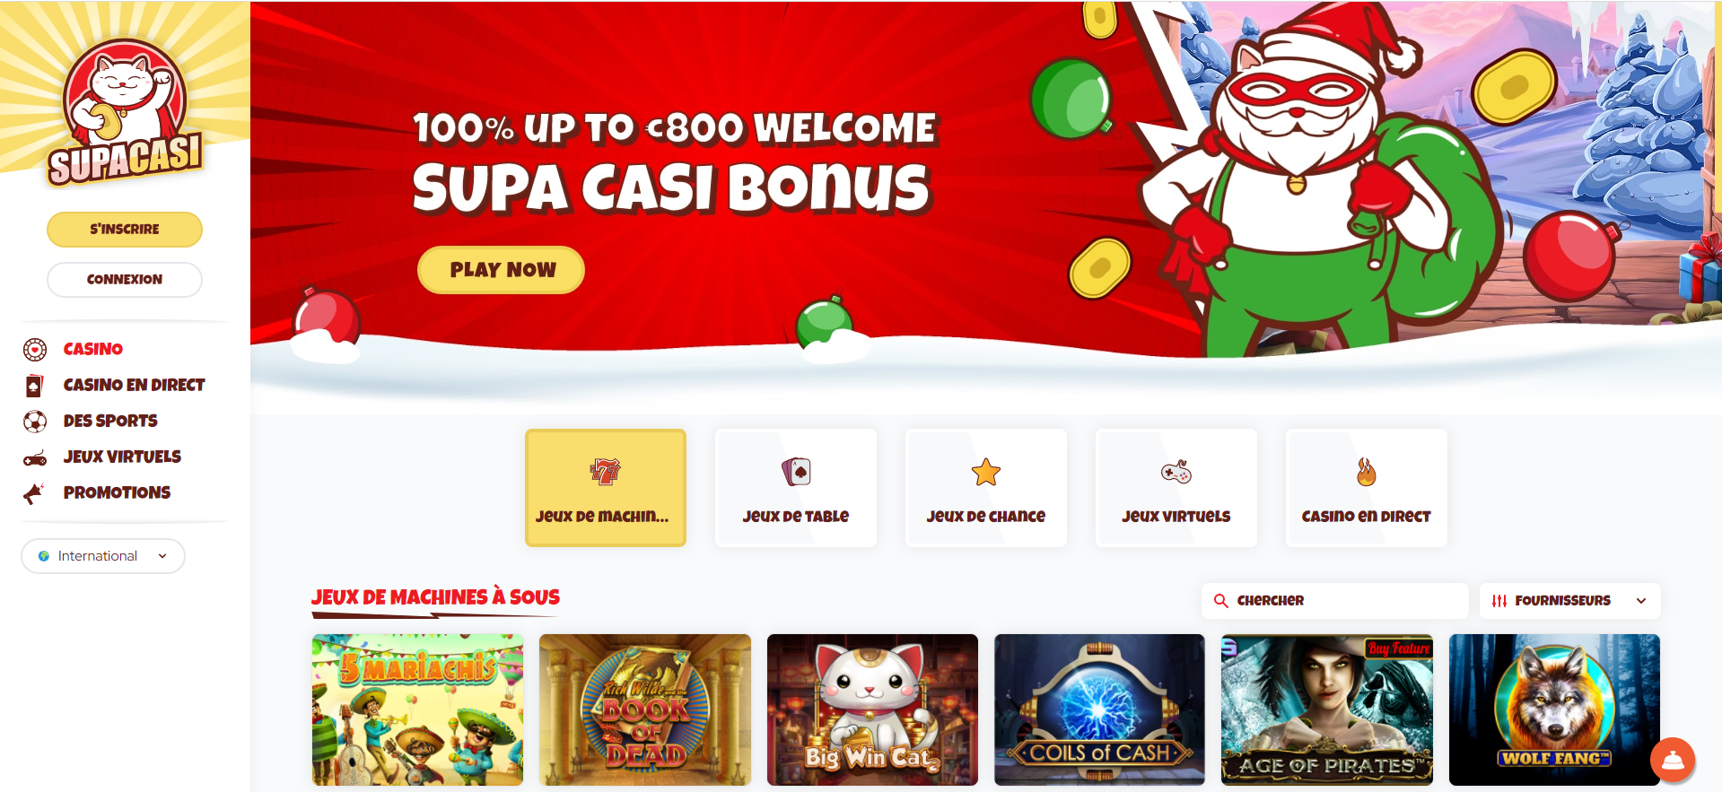
Task: Click the gamepad icon in Jeux Virtuels tile
Action: [1176, 472]
